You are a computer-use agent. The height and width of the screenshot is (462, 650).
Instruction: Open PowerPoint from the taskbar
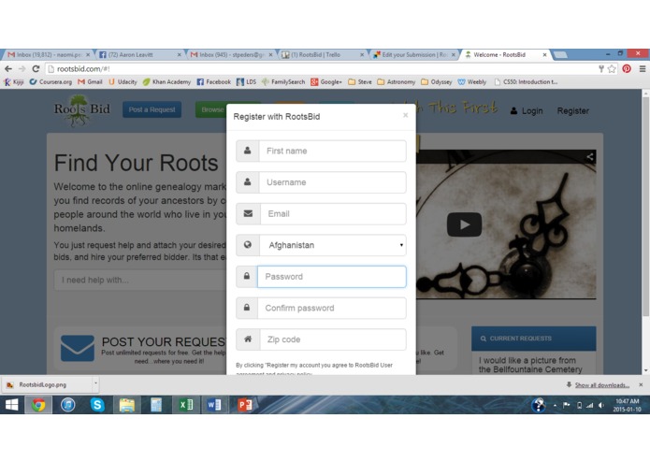point(244,405)
